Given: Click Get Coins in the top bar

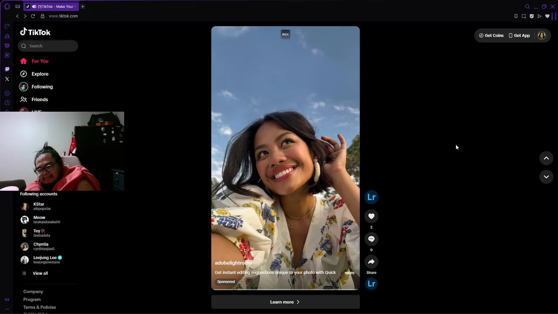Looking at the screenshot, I should click(x=491, y=36).
